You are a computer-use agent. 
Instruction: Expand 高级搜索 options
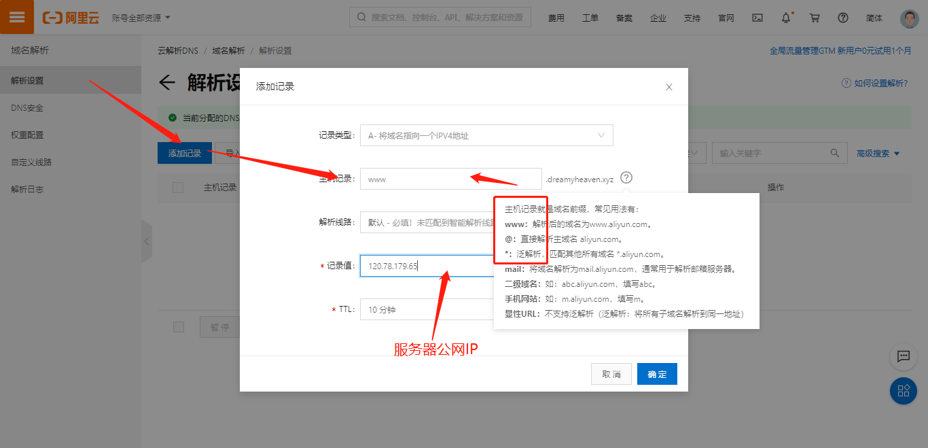[x=878, y=153]
